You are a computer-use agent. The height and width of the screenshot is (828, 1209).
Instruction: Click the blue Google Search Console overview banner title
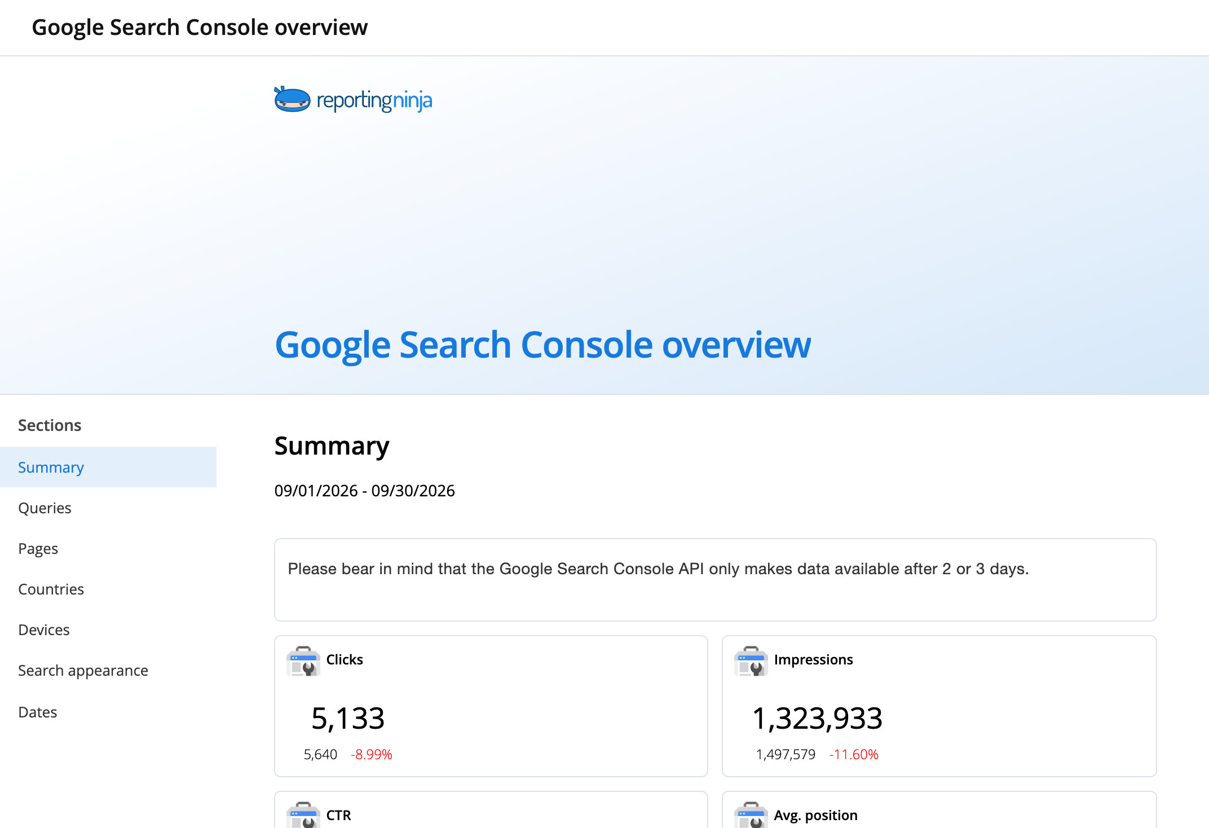pos(542,345)
